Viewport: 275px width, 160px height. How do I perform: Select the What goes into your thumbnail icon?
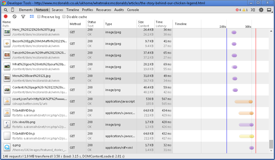7,66
